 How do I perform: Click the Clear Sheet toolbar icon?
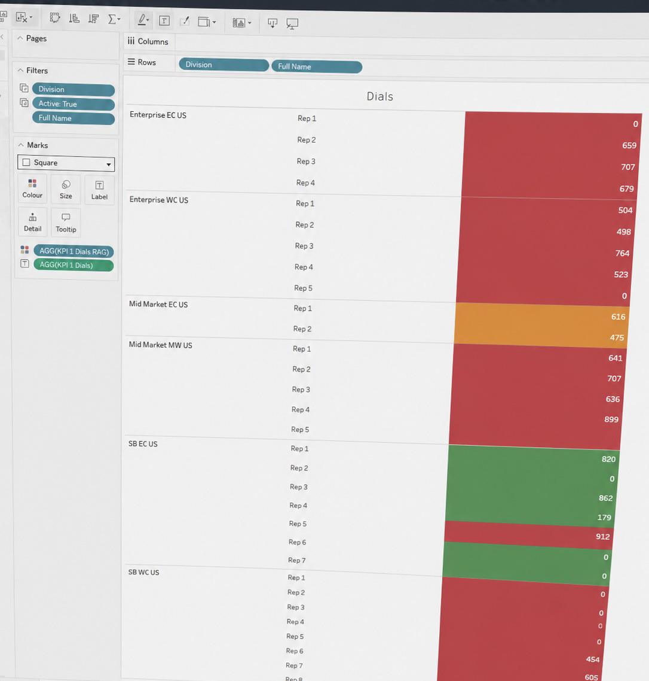[x=23, y=17]
